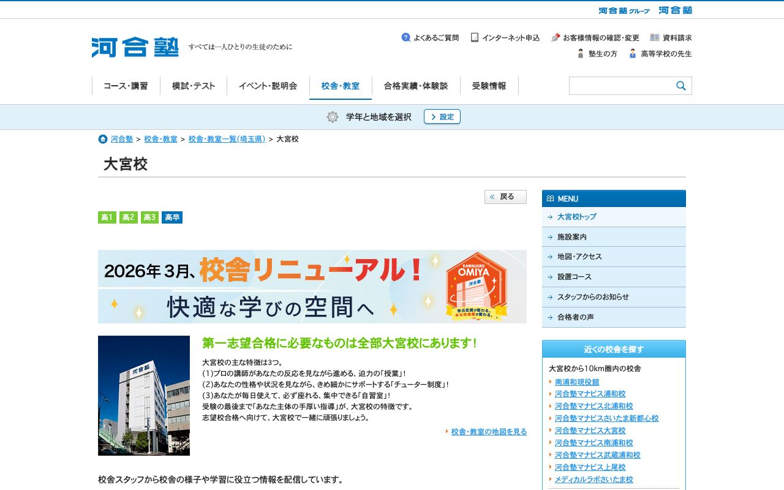Image resolution: width=784 pixels, height=490 pixels.
Task: Select the 高卒 grade tag
Action: tap(172, 217)
